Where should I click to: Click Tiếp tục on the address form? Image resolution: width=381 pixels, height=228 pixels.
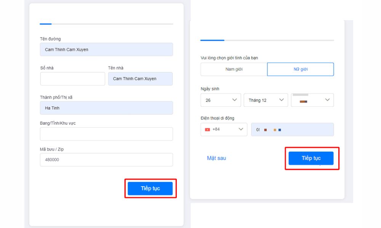[150, 188]
